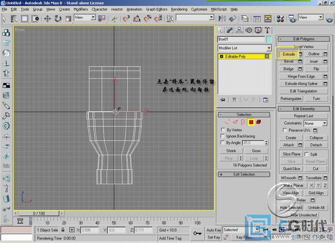Screen dimensions: 335x243
Task: Click the 0 / 100 time slider
Action: 39,213
